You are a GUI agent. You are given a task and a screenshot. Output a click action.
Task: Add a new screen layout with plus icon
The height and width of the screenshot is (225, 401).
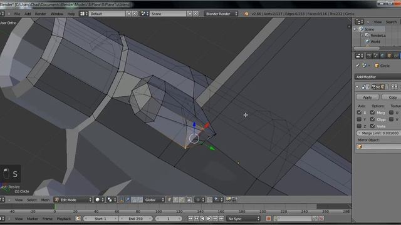(129, 14)
